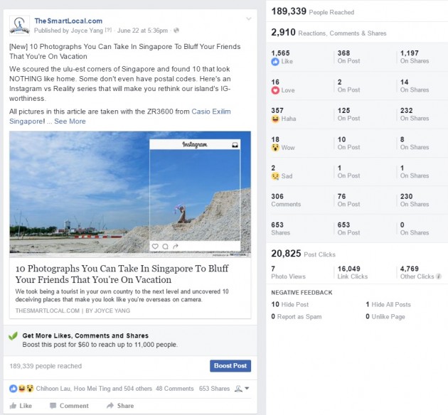Click the info icon beside Other Clicks

438,276
